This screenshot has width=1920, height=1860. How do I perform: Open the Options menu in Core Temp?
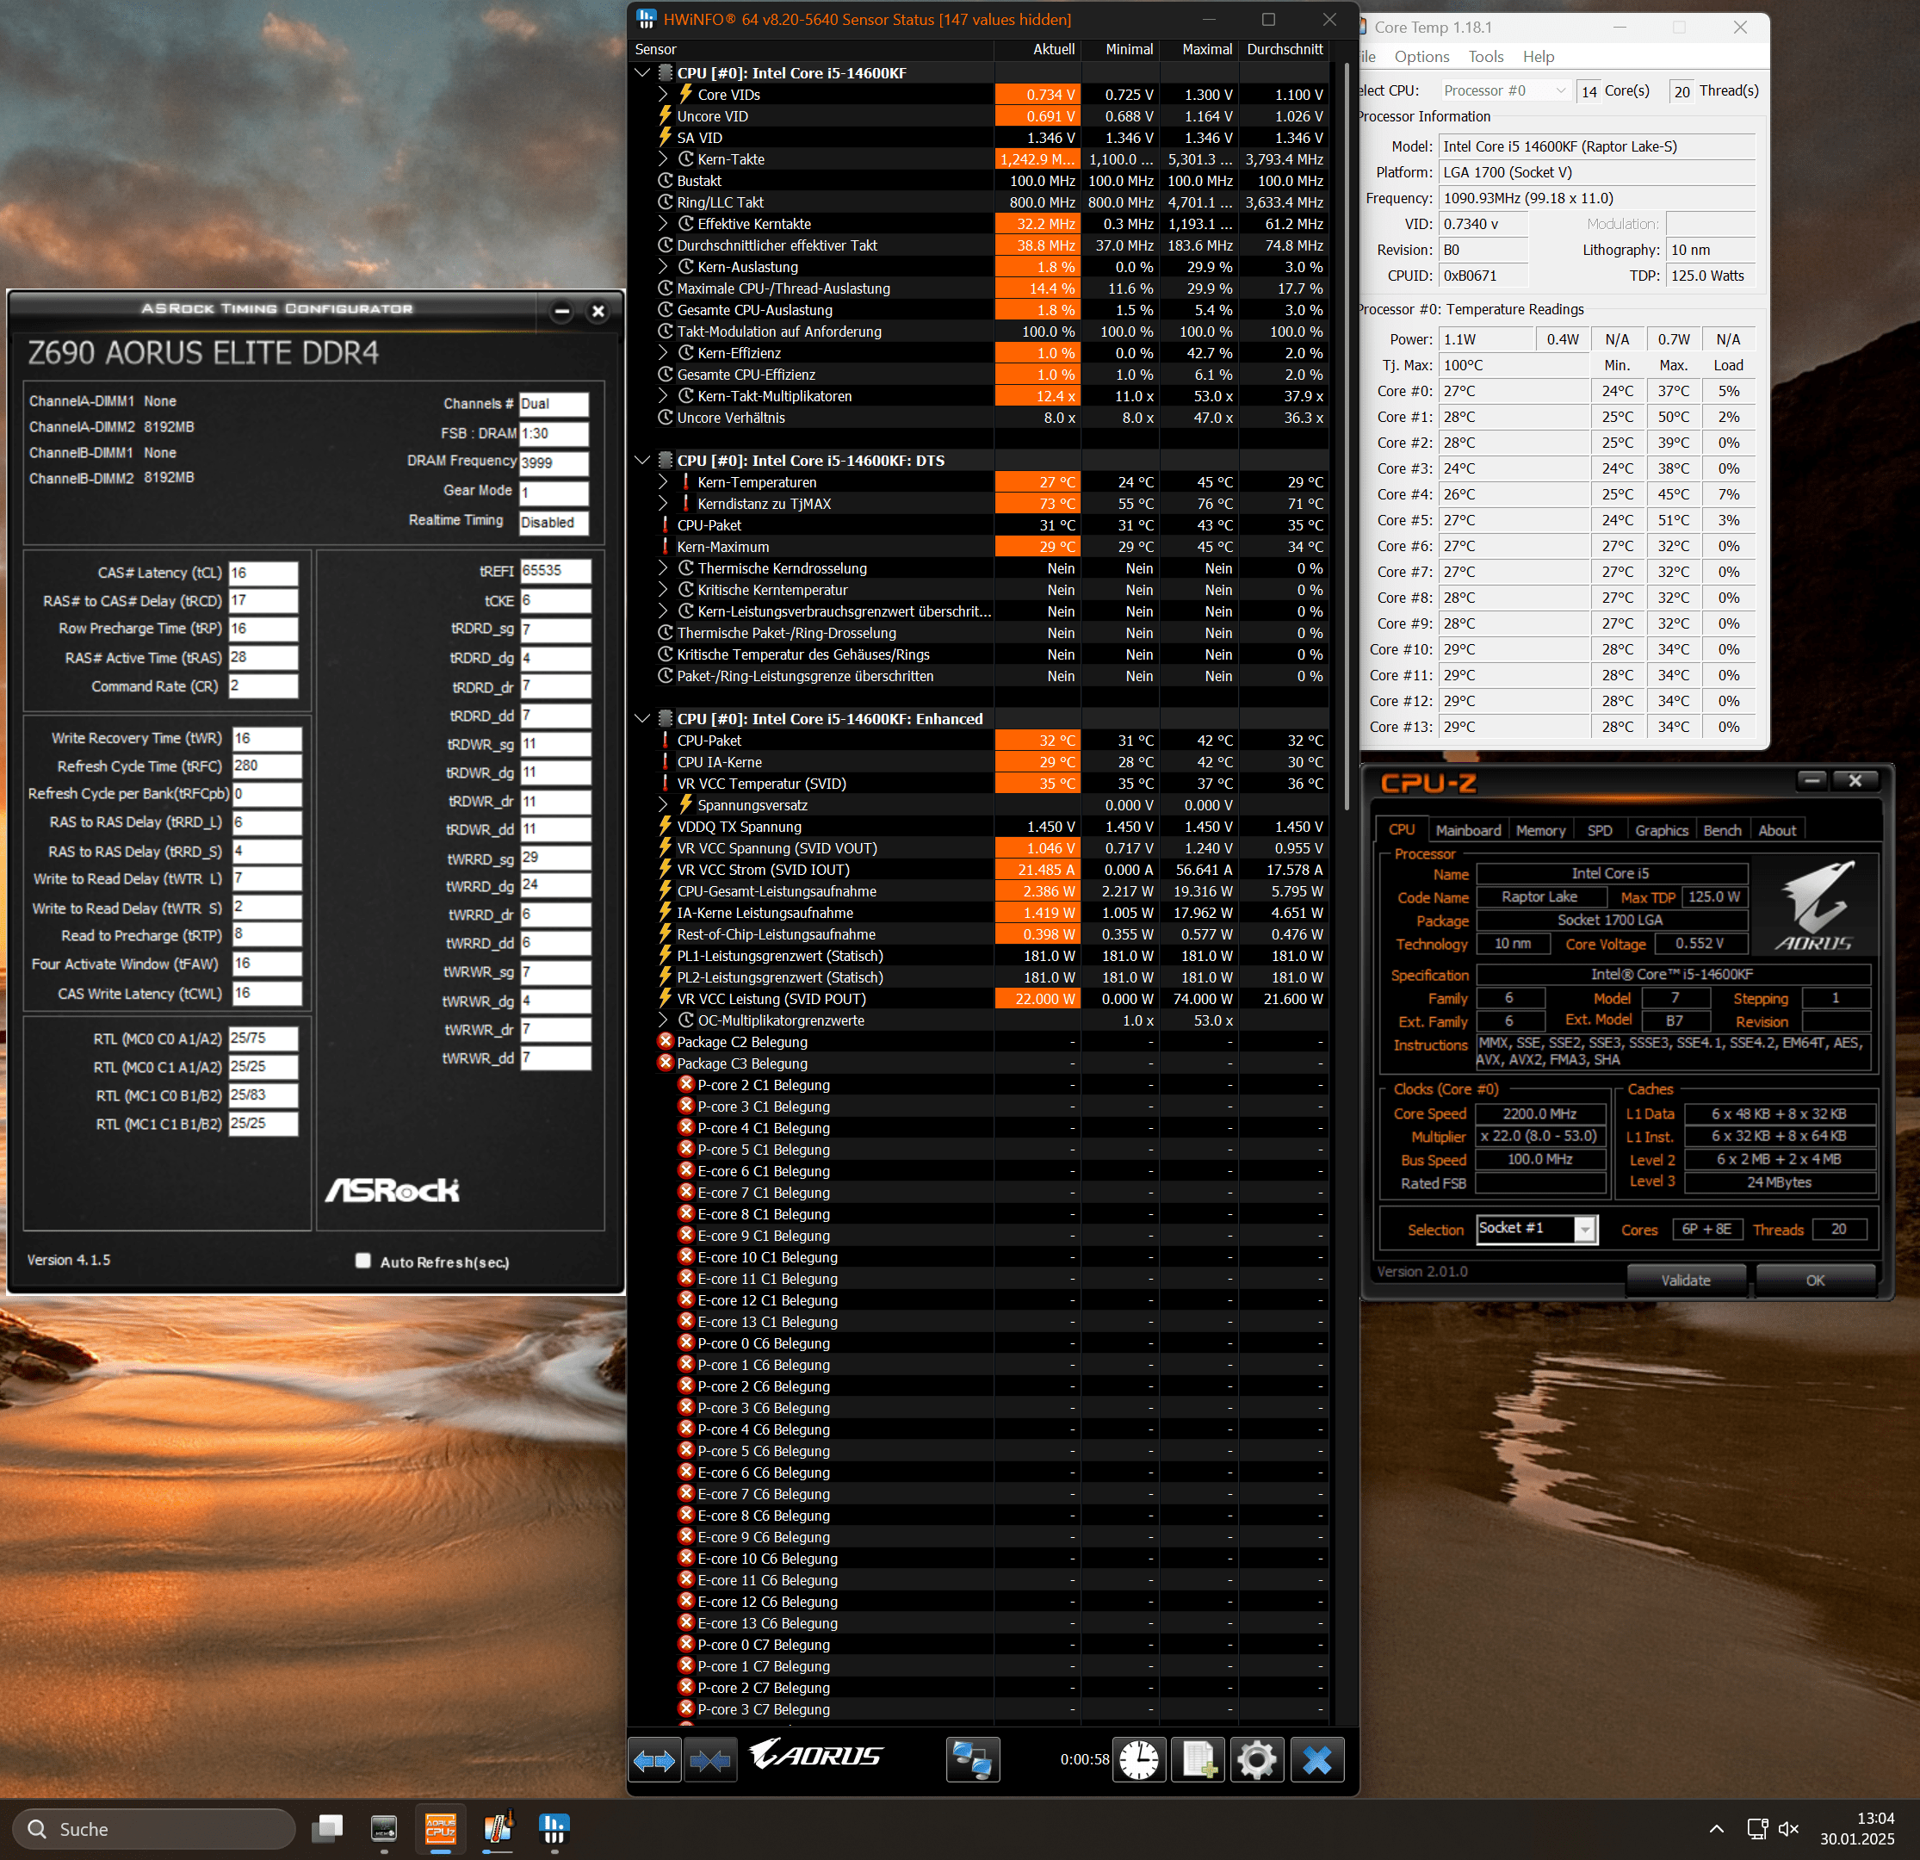(x=1421, y=57)
